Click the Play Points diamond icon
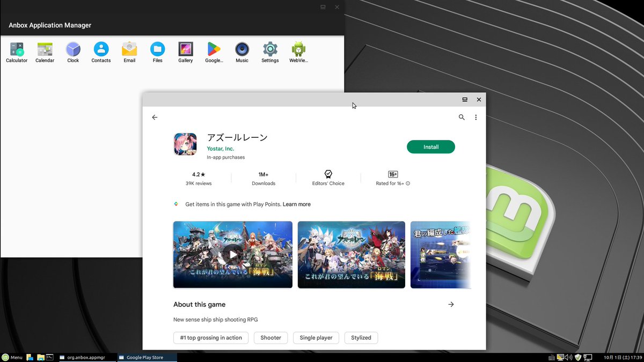Image resolution: width=644 pixels, height=362 pixels. pyautogui.click(x=175, y=204)
